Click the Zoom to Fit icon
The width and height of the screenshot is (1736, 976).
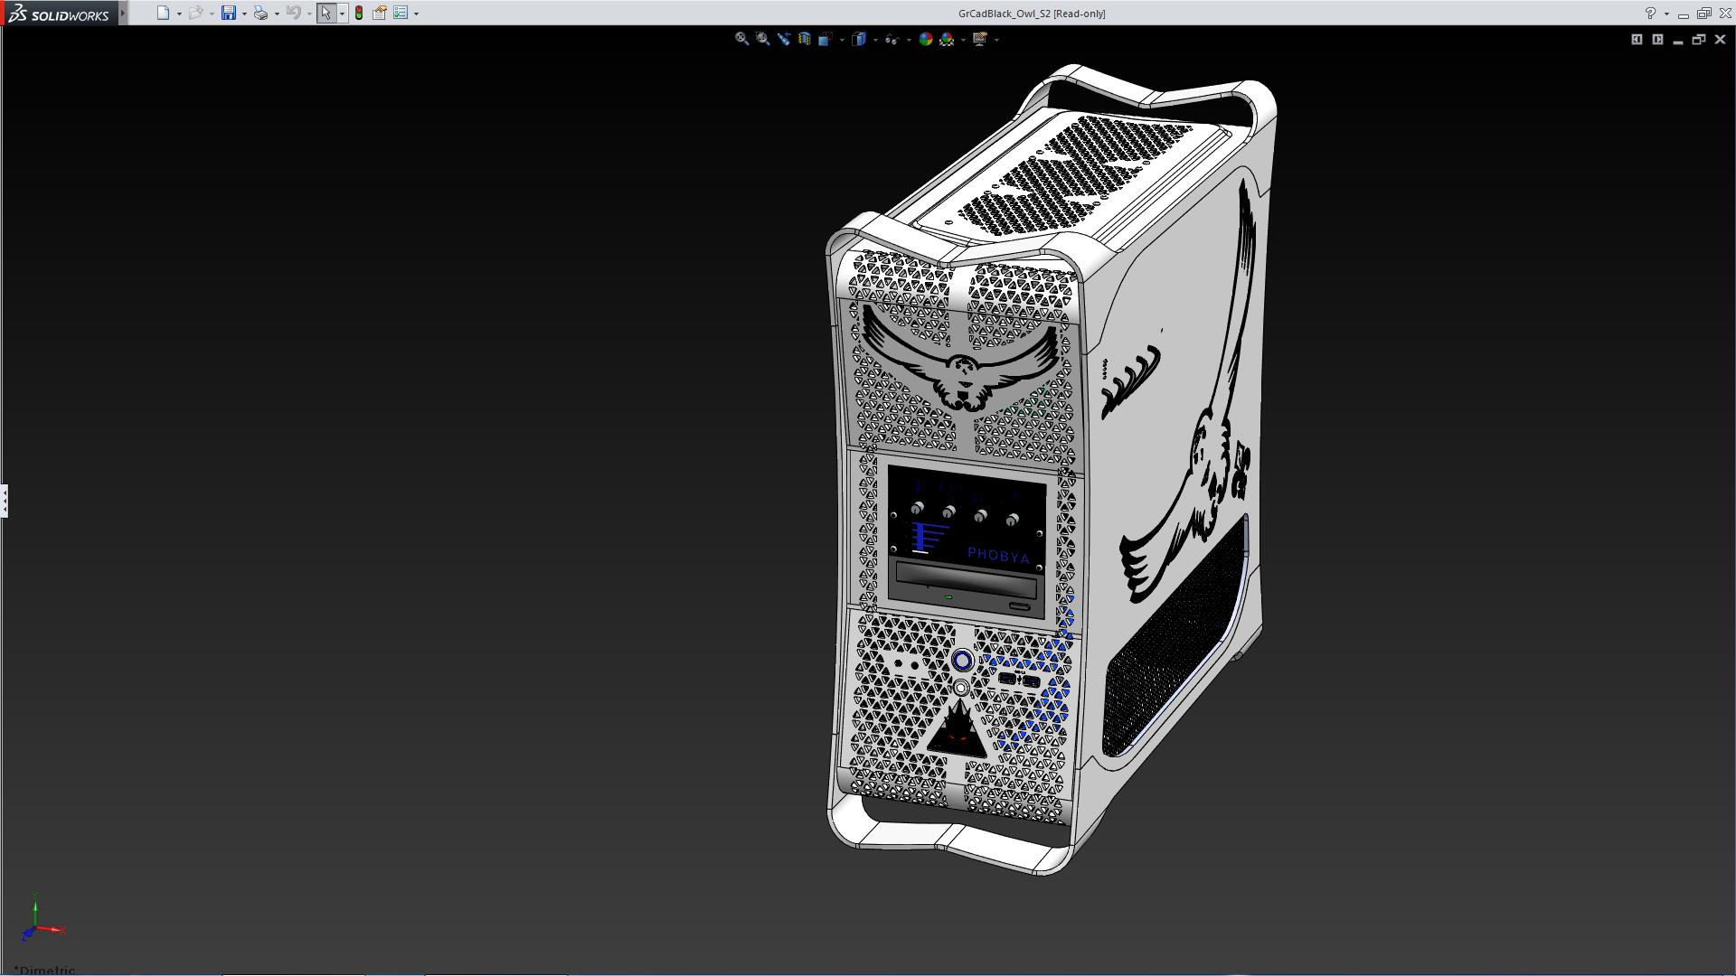[x=741, y=39]
